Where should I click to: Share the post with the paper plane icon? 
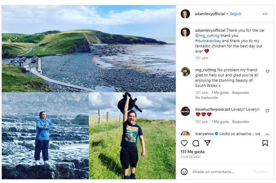(207, 143)
